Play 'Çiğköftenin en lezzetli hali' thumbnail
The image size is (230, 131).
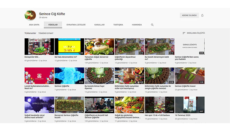100,105
